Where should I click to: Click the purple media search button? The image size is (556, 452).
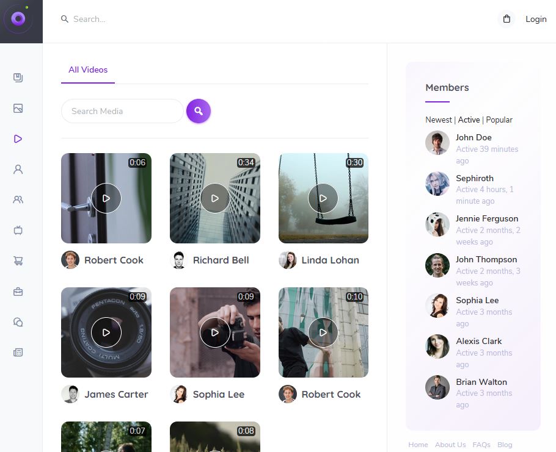coord(199,111)
